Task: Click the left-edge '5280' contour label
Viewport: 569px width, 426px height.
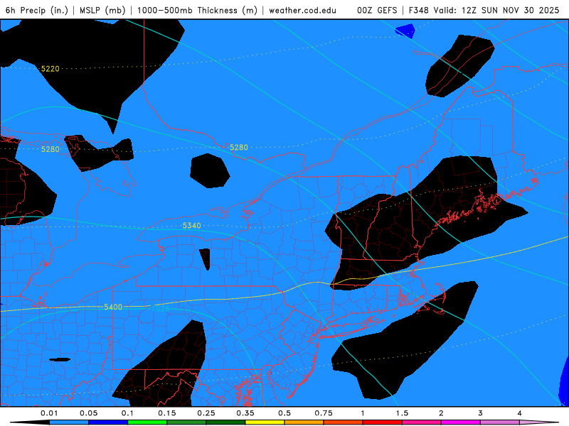Action: click(50, 149)
